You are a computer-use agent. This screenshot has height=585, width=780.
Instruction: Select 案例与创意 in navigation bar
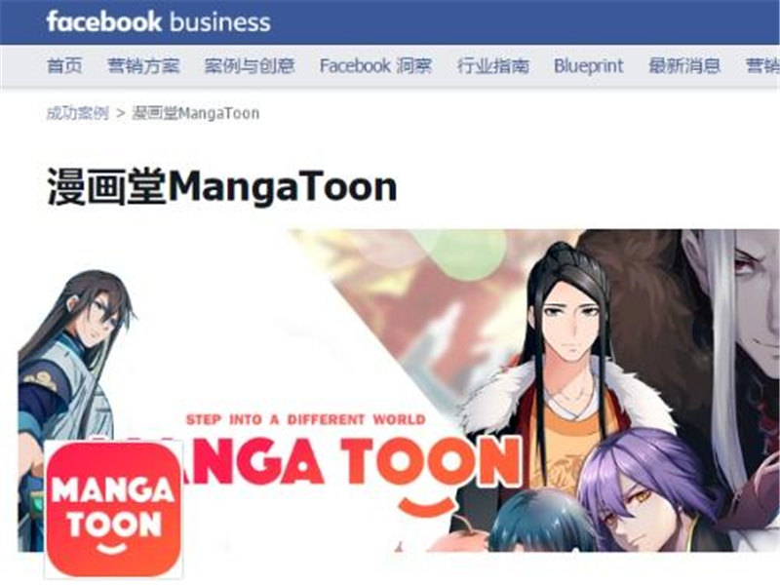click(x=250, y=65)
